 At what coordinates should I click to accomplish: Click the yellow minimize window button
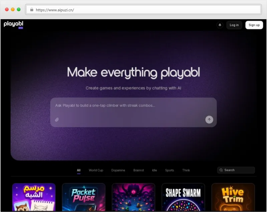click(x=13, y=10)
